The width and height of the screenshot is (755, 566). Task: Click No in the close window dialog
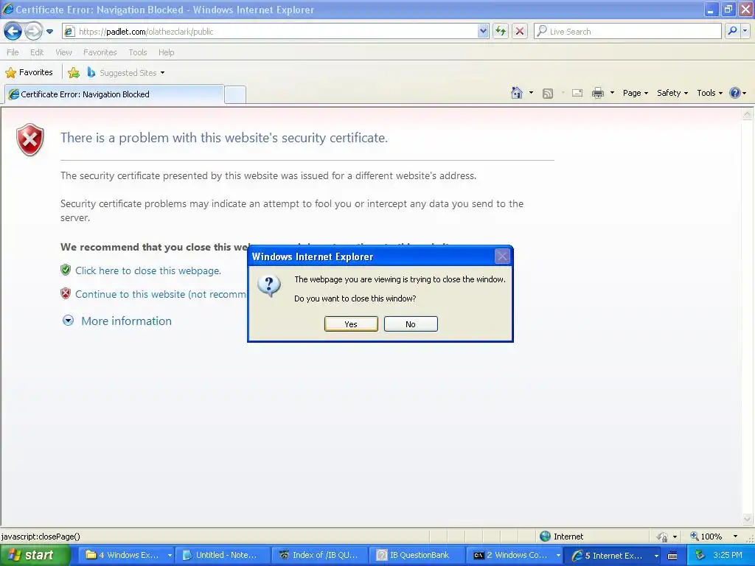click(x=411, y=324)
